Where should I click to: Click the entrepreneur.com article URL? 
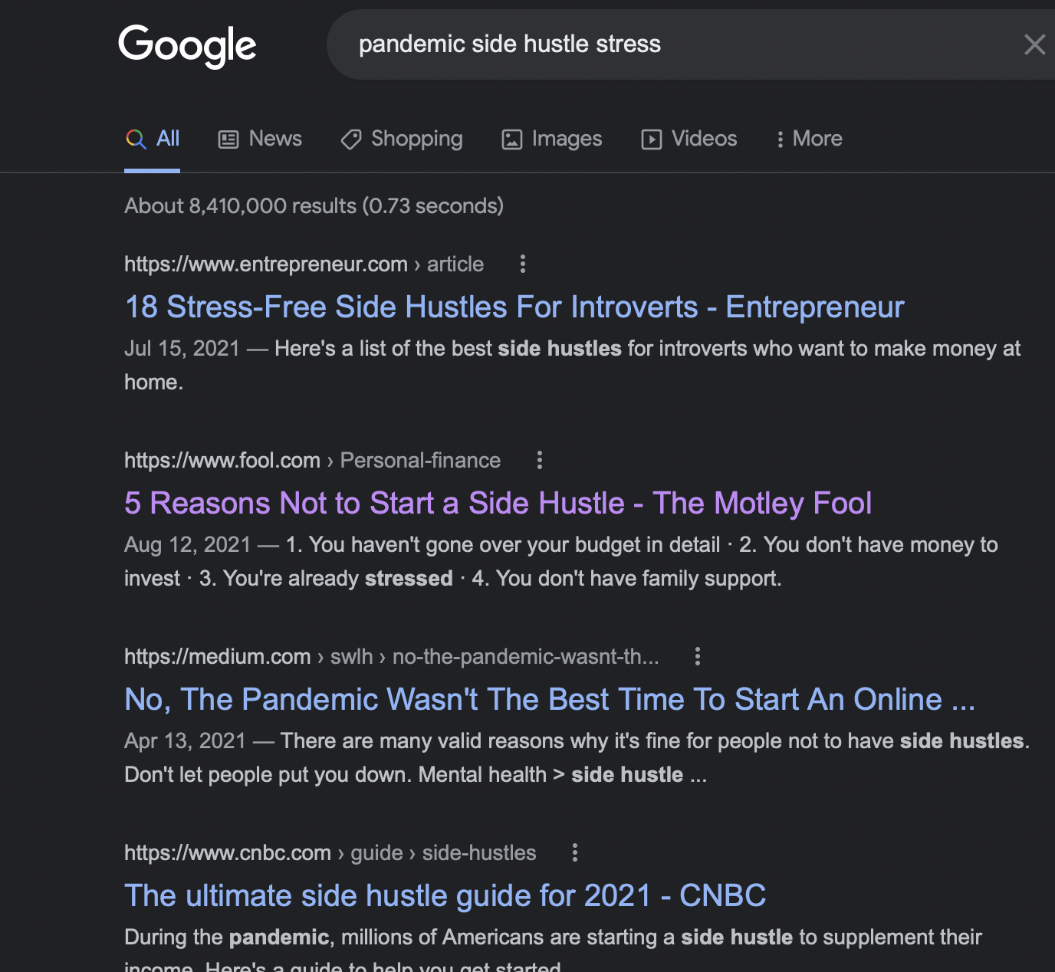(304, 264)
